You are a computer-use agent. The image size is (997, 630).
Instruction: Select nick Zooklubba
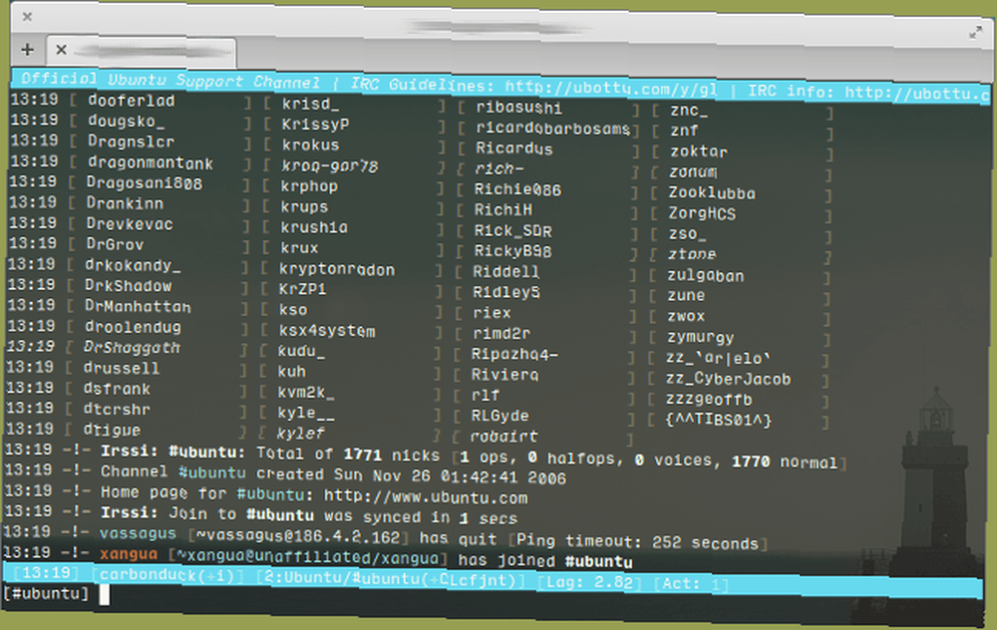(712, 192)
